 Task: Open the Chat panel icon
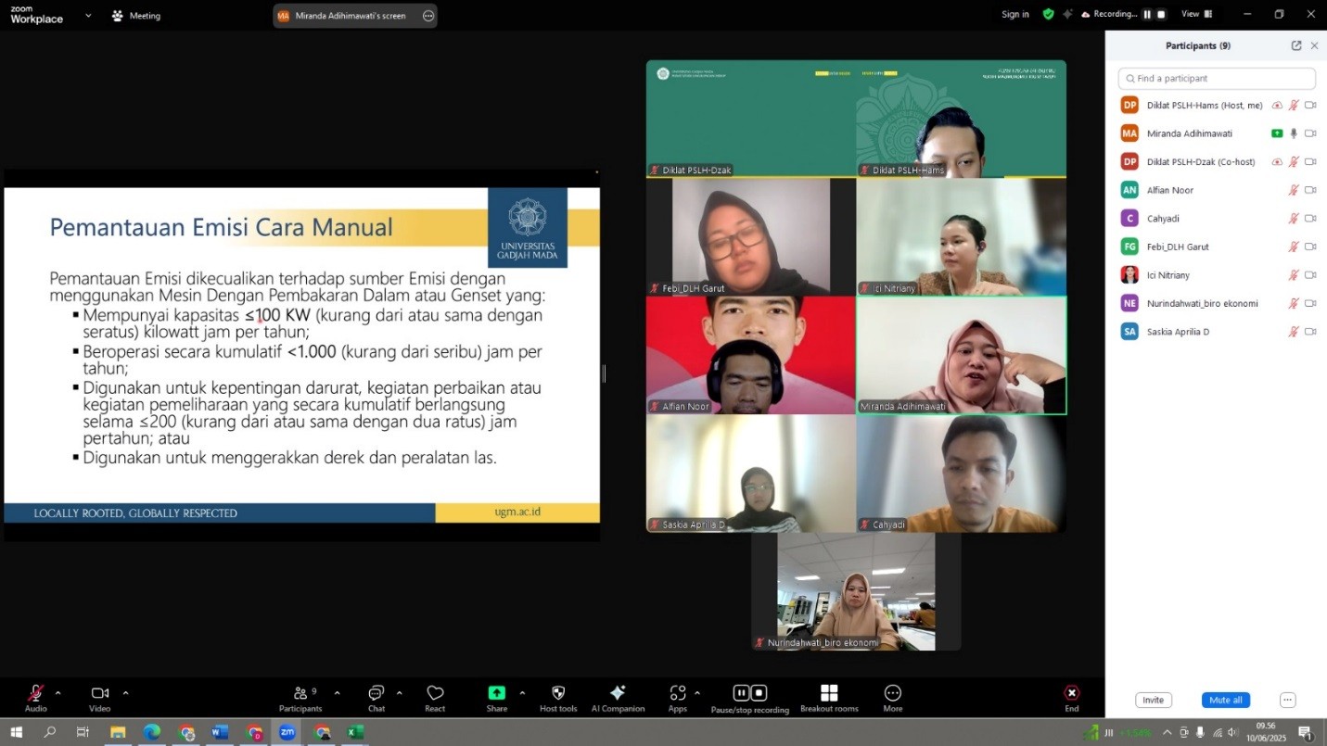click(x=376, y=693)
